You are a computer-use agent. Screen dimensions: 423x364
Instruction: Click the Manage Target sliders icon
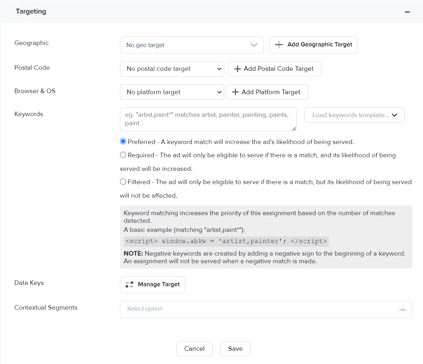point(129,285)
